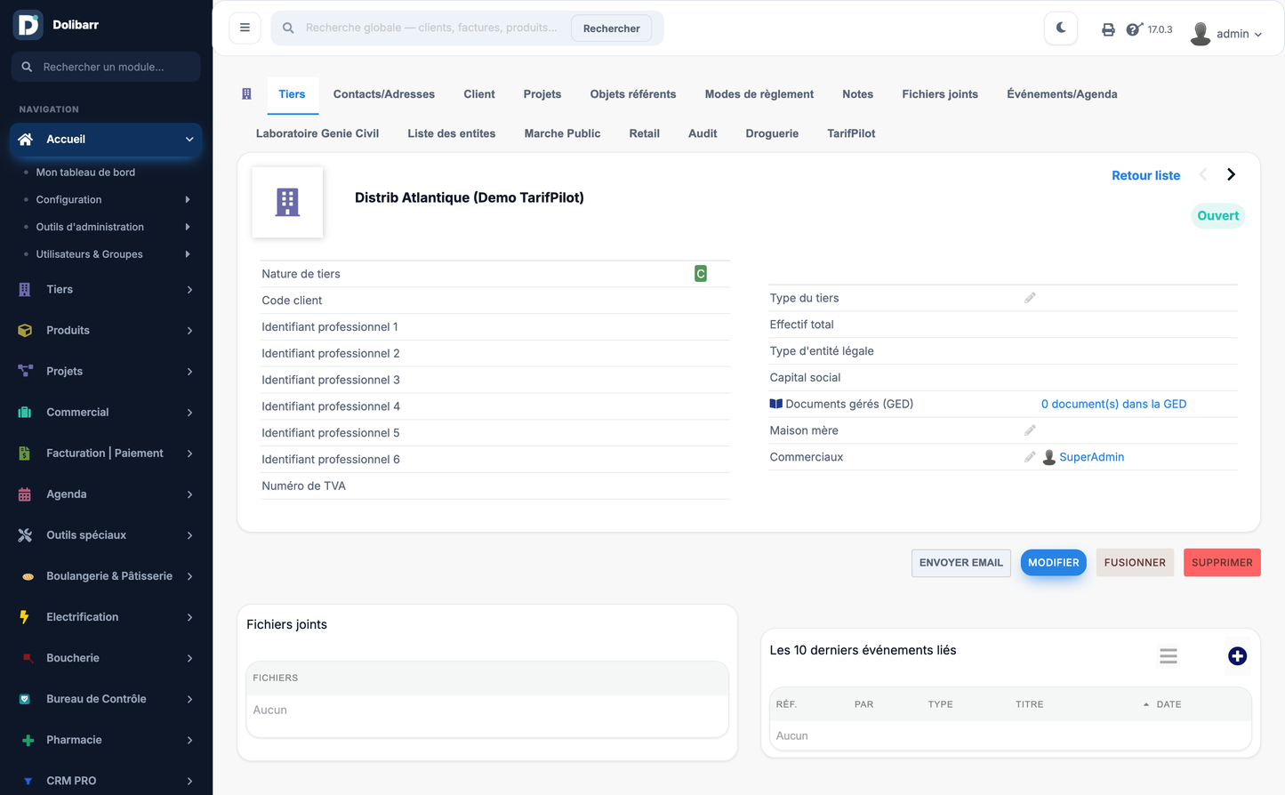Click the Produits box icon

(25, 331)
